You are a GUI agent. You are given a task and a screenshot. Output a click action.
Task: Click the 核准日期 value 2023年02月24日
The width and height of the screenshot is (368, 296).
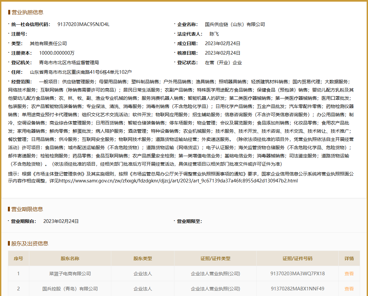[223, 53]
